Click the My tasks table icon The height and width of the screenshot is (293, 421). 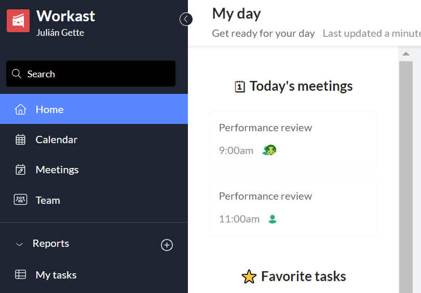click(20, 274)
